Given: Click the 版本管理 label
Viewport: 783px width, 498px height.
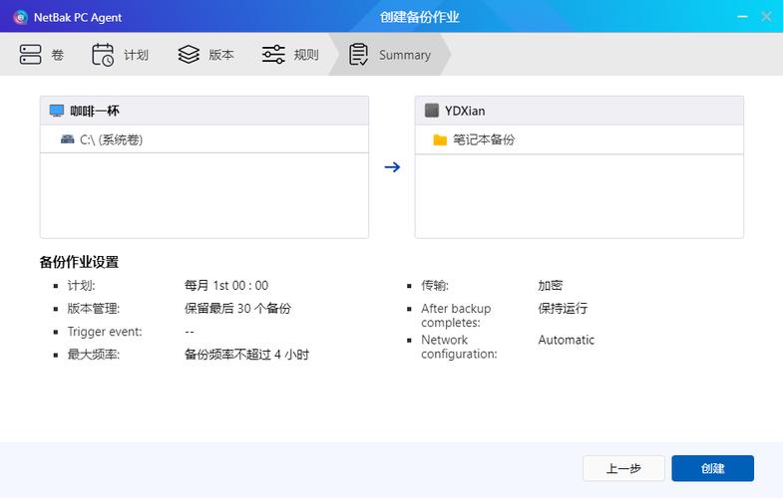Looking at the screenshot, I should pyautogui.click(x=94, y=308).
